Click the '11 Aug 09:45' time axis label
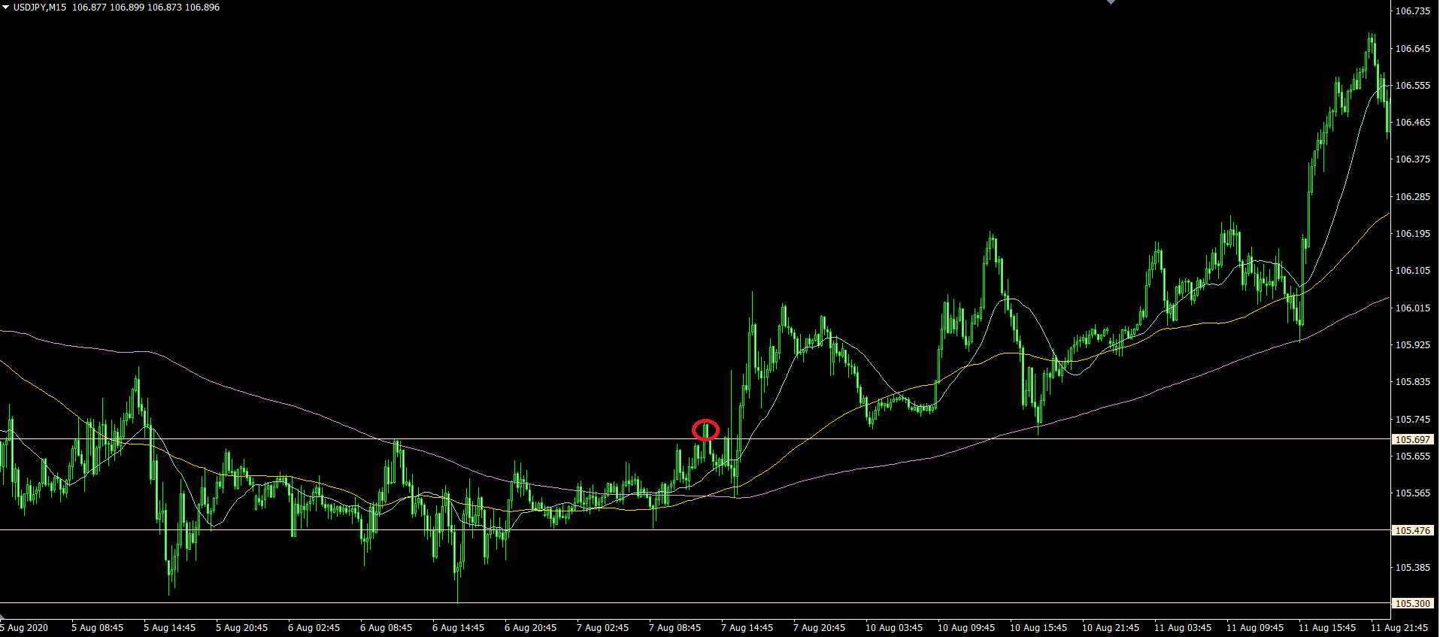 (x=1255, y=628)
